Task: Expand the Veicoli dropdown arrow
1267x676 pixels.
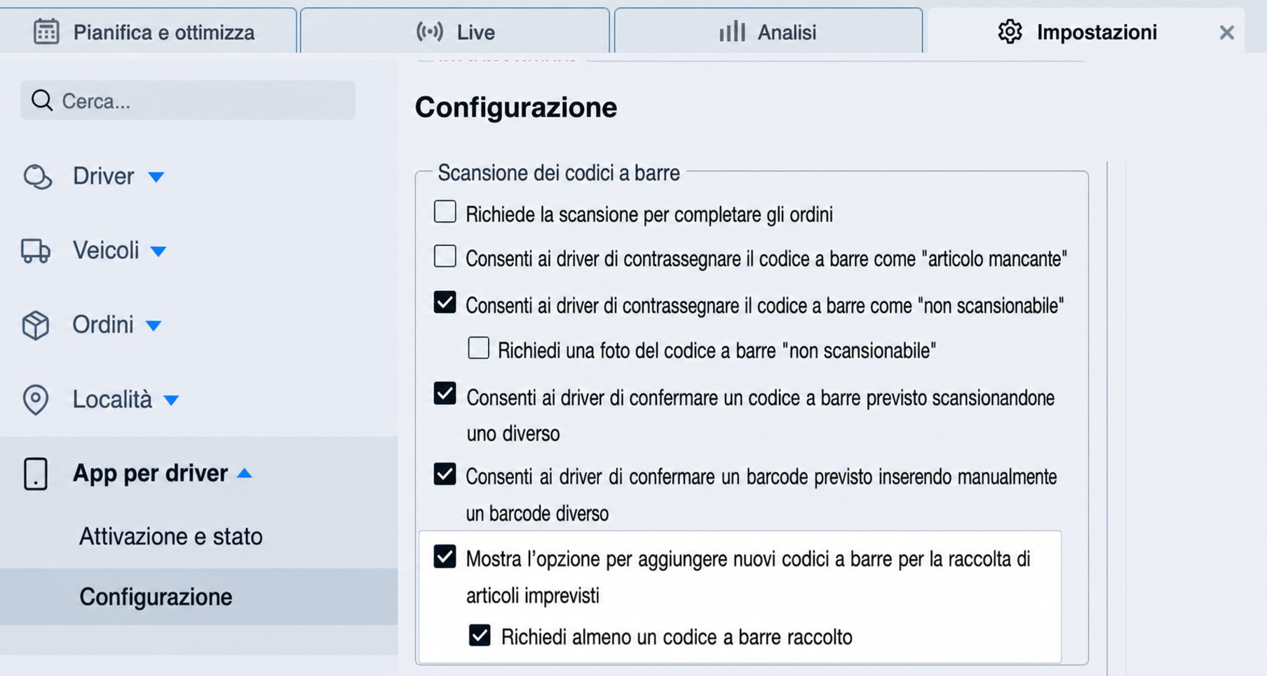Action: [x=158, y=251]
